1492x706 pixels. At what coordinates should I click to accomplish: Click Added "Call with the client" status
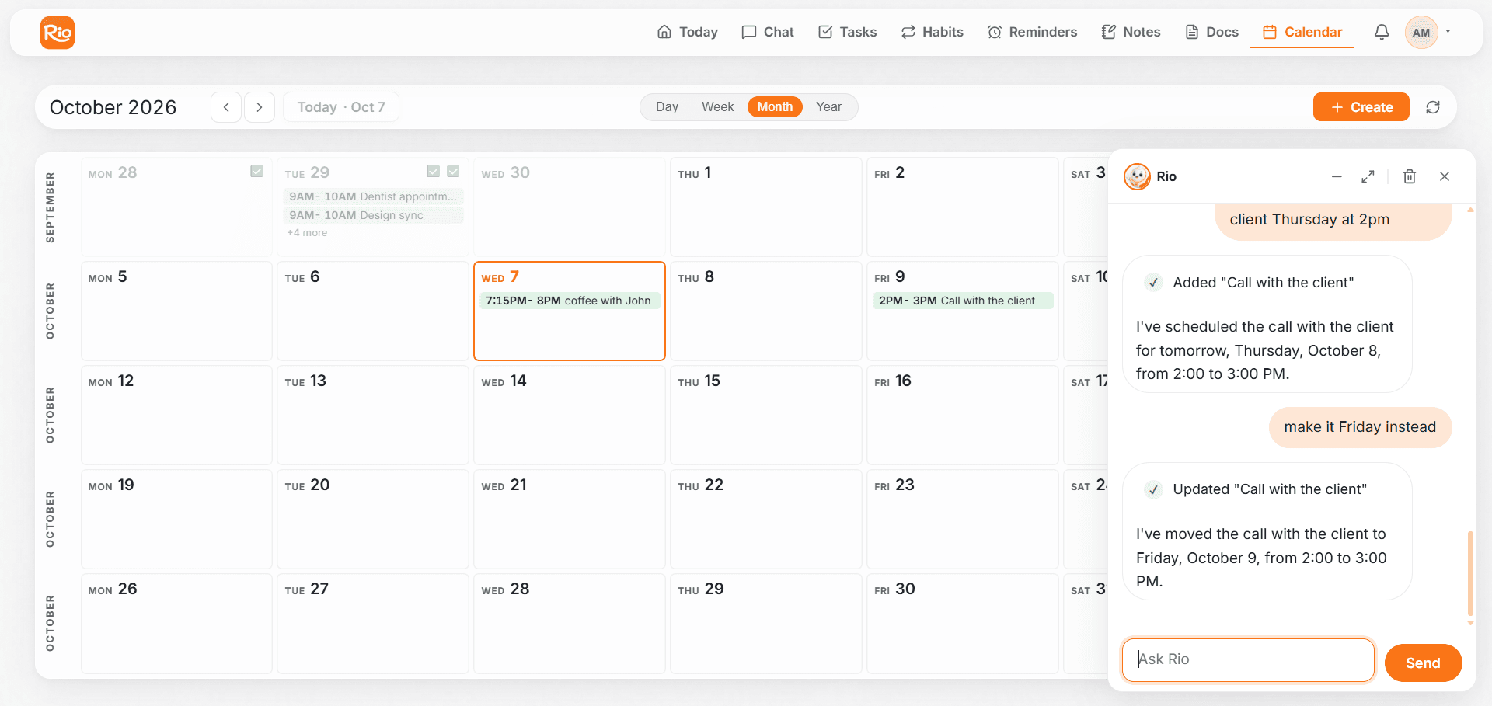[x=1250, y=283]
